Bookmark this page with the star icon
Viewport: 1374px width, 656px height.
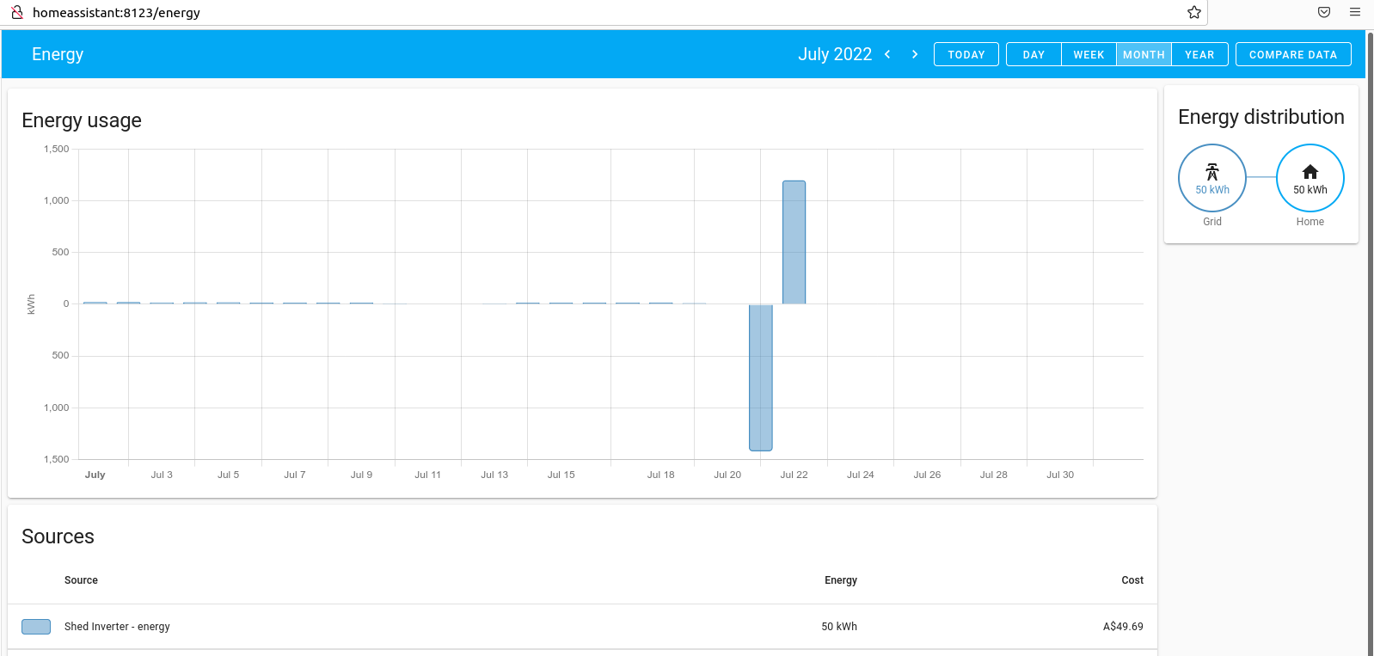point(1194,12)
